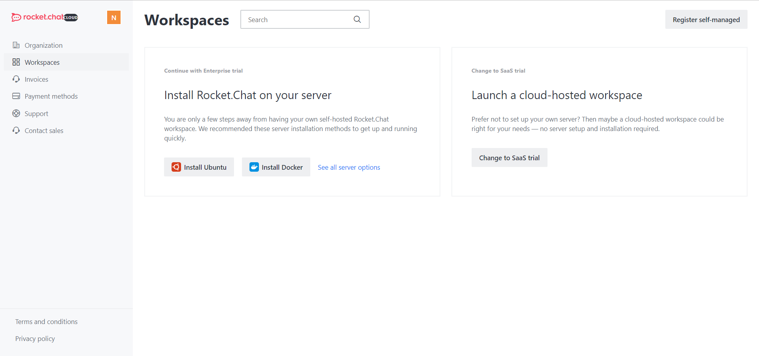Viewport: 759px width, 356px height.
Task: Click the Invoices headset icon
Action: pos(16,79)
